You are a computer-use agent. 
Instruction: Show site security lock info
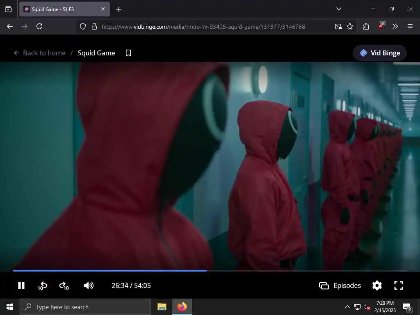coord(94,26)
